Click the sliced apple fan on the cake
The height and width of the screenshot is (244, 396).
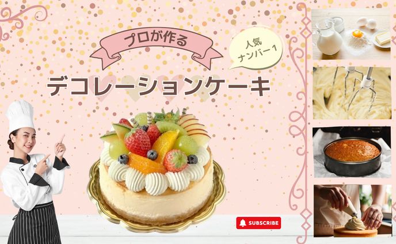click(x=194, y=129)
